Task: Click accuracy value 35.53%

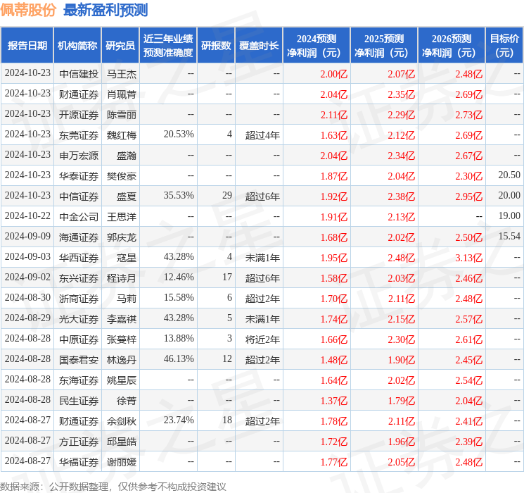Action: tap(179, 196)
